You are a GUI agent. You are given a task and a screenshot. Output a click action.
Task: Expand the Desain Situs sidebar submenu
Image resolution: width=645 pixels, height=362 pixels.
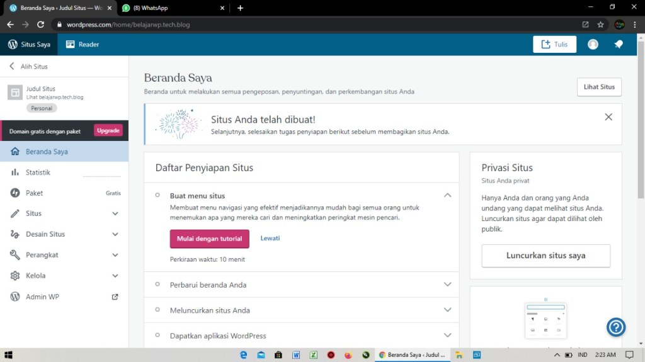(115, 234)
